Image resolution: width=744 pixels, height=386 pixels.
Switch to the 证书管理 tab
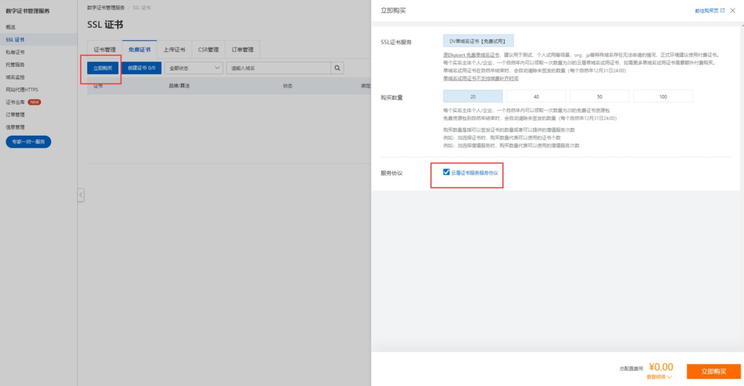pyautogui.click(x=105, y=50)
